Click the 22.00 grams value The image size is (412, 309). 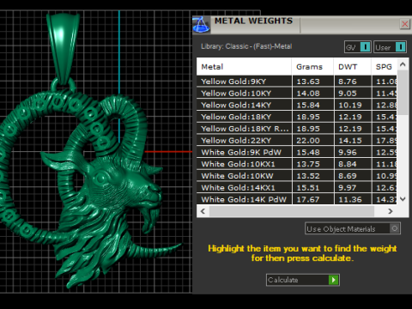[308, 141]
